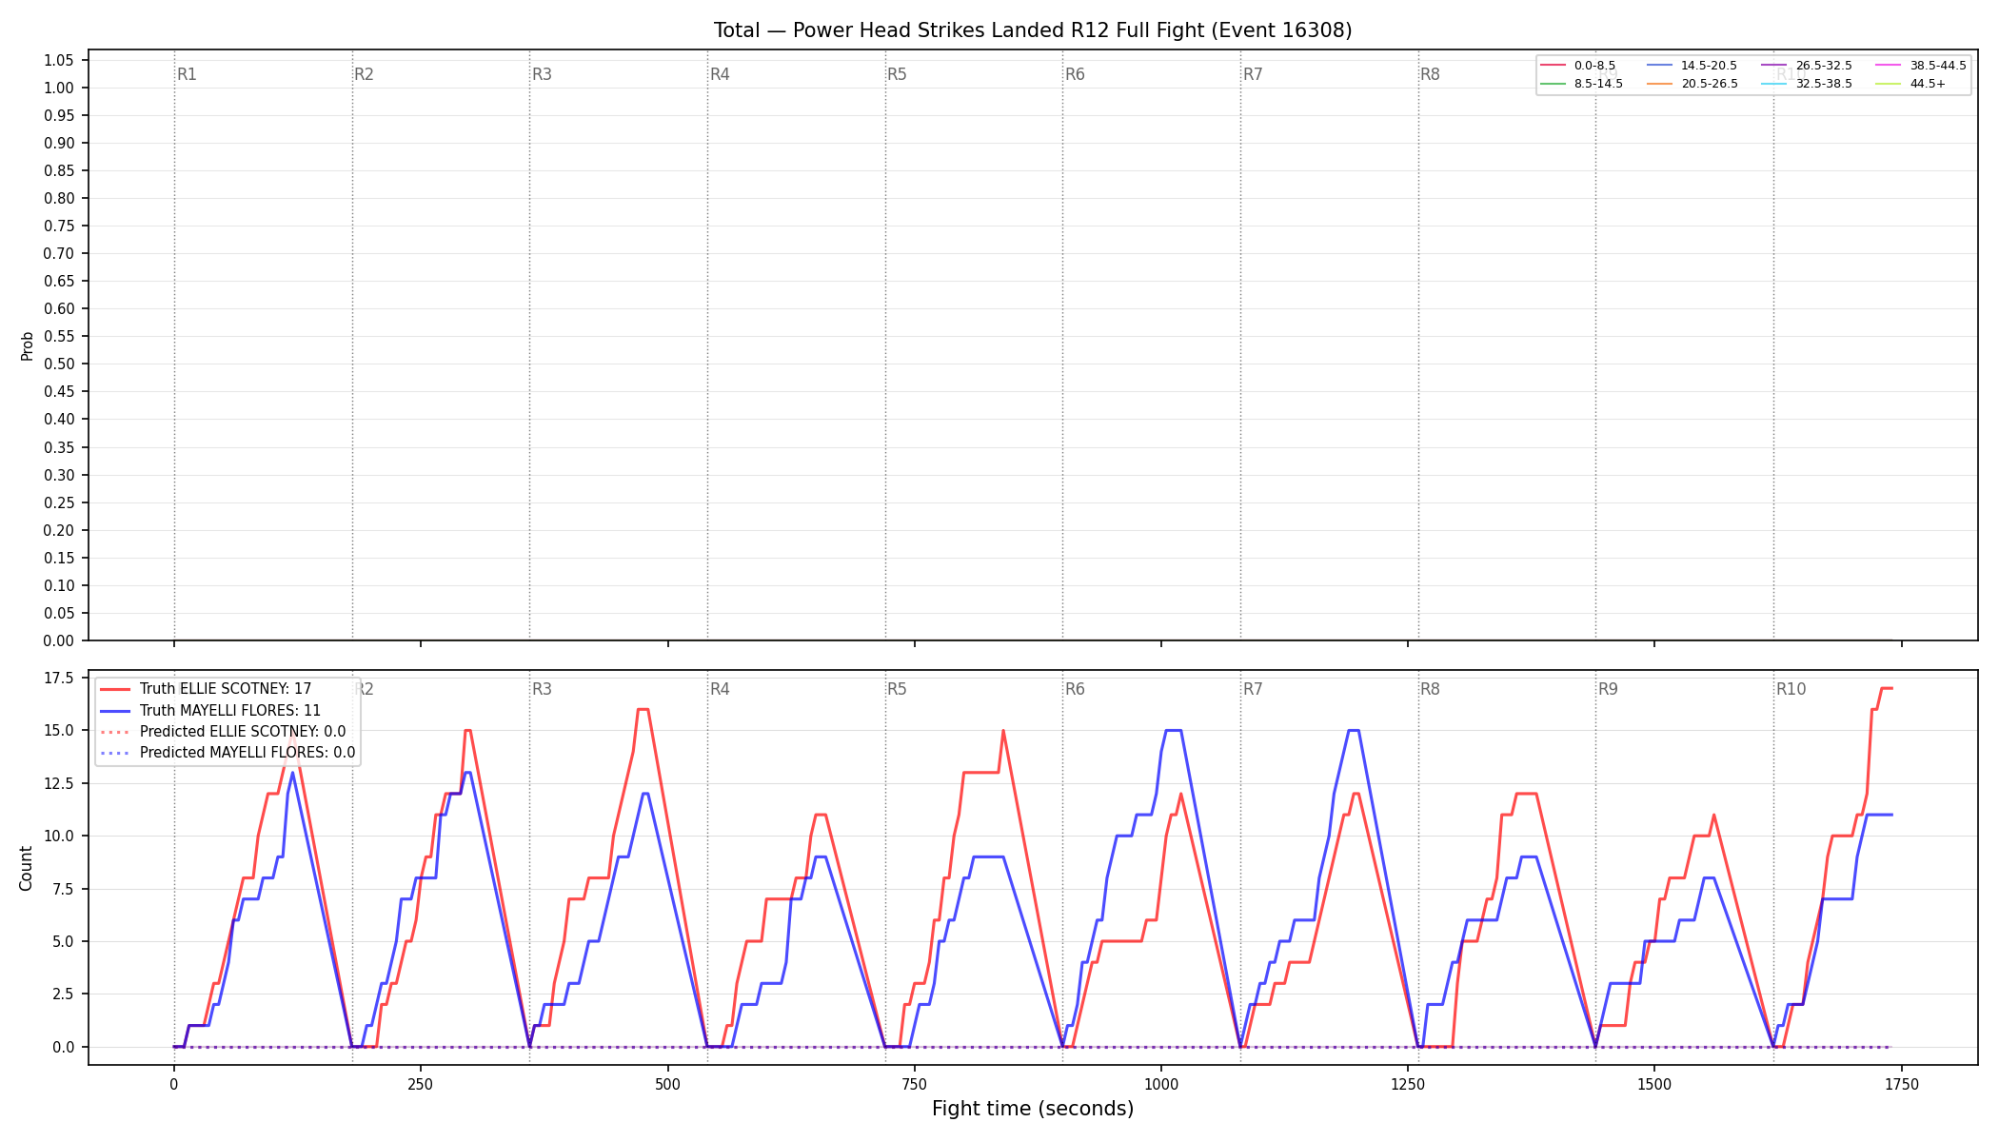The height and width of the screenshot is (1142, 1999).
Task: Click the '1.05' probability tick label
Action: [x=59, y=60]
